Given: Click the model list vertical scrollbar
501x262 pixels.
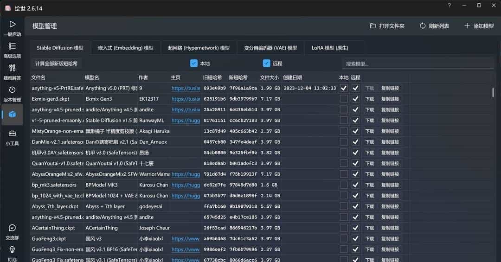Looking at the screenshot, I should click(x=493, y=92).
